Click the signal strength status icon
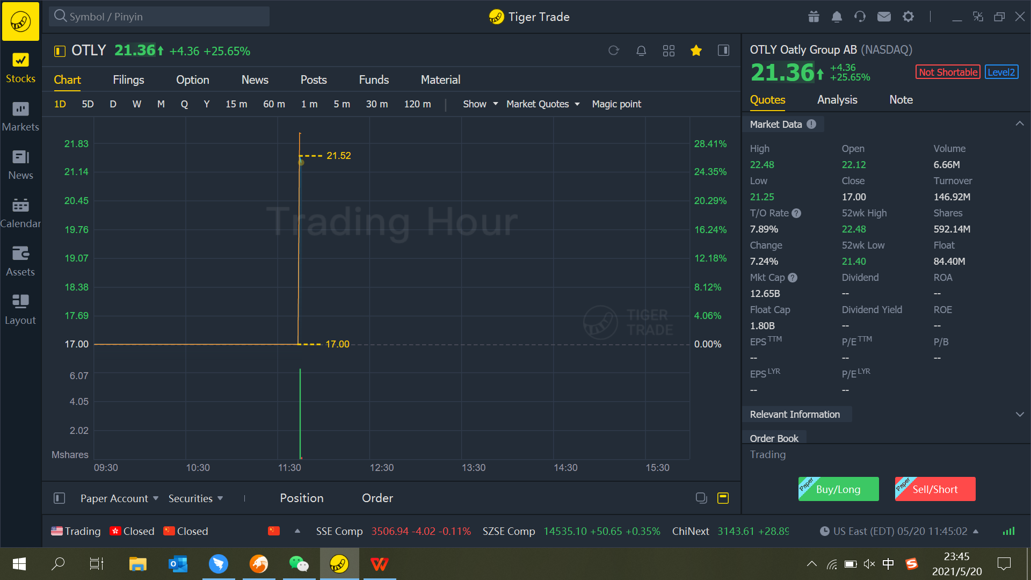Viewport: 1031px width, 580px height. [x=1009, y=531]
